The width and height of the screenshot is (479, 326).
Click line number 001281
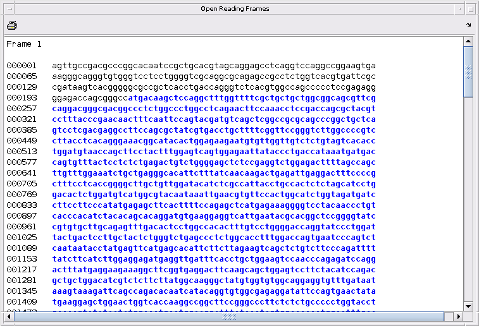click(x=22, y=281)
